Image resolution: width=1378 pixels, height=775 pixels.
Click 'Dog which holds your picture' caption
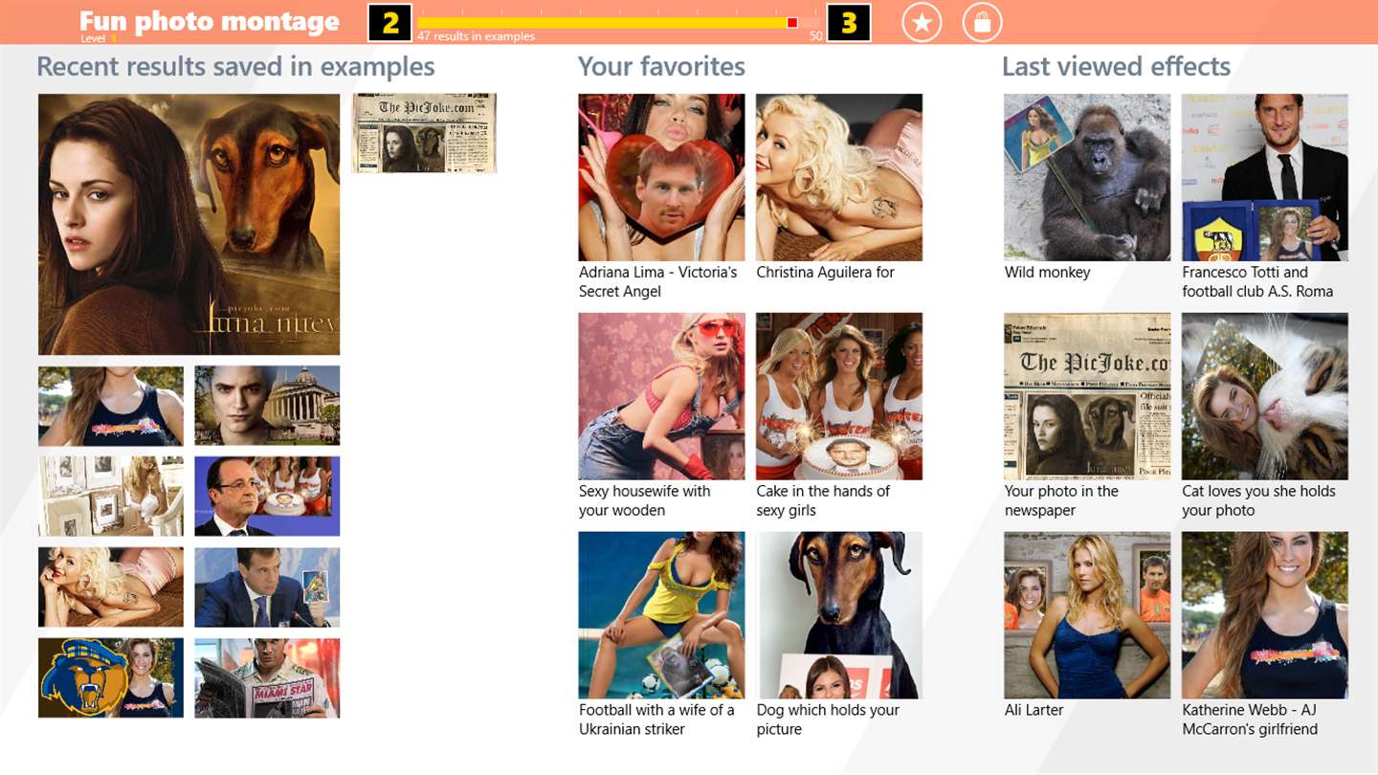[x=828, y=720]
